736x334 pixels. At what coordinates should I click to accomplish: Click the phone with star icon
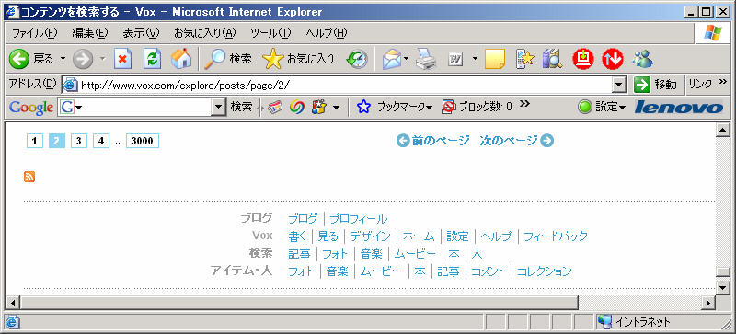(524, 59)
